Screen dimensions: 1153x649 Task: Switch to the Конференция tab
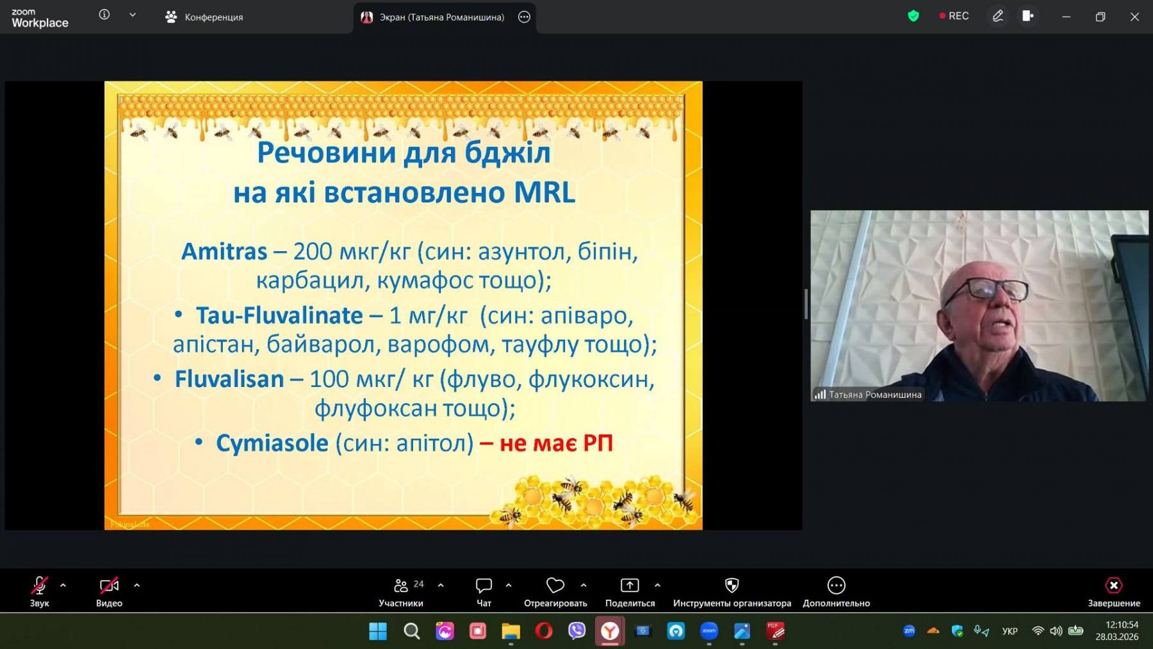[x=204, y=17]
